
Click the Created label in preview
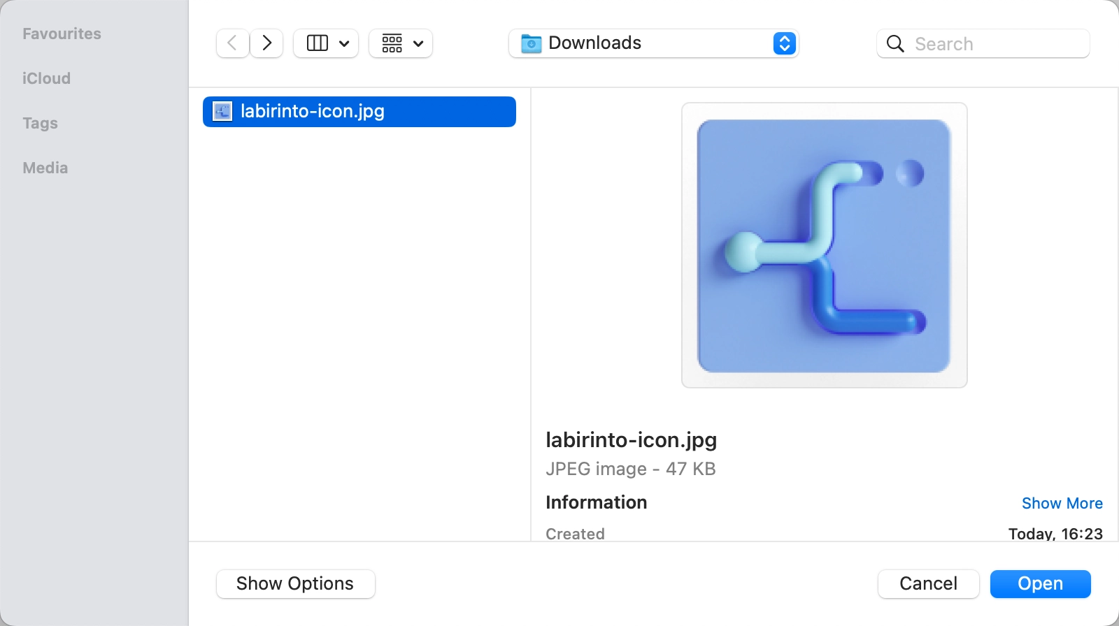(x=575, y=533)
